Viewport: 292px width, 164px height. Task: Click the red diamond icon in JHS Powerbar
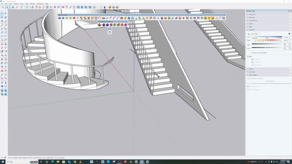pos(74,18)
